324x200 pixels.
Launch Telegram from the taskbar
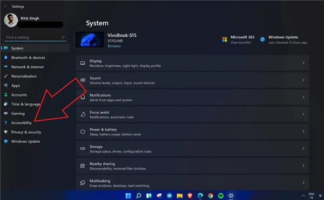pos(169,196)
